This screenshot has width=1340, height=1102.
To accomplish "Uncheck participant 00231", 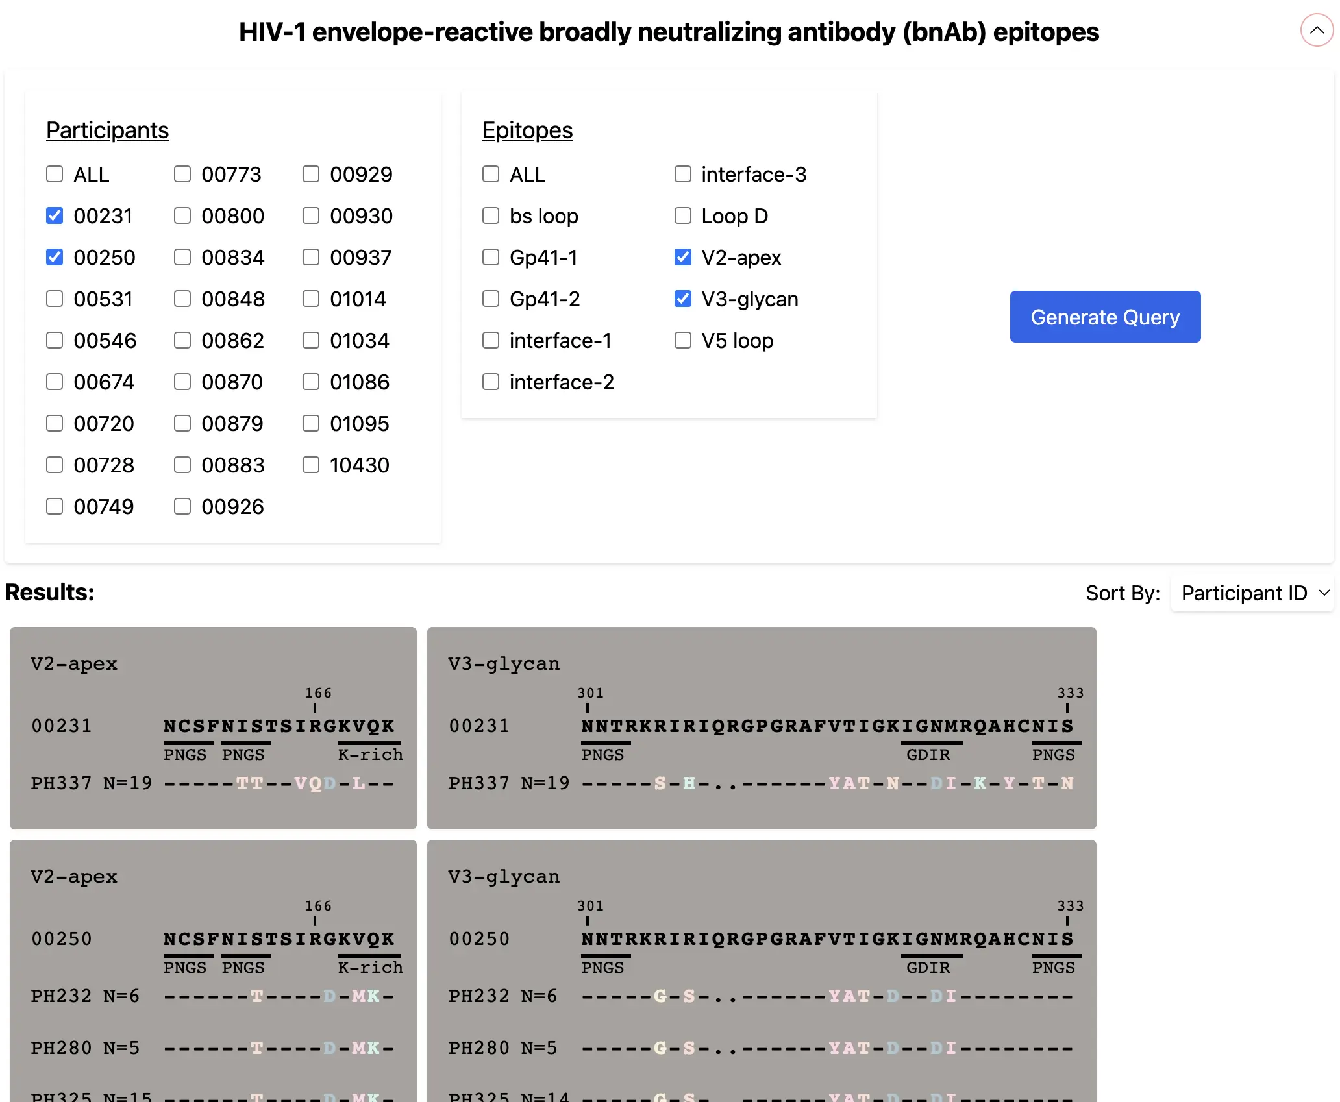I will point(54,216).
